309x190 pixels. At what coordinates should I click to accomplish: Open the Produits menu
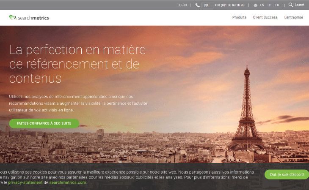(x=239, y=17)
